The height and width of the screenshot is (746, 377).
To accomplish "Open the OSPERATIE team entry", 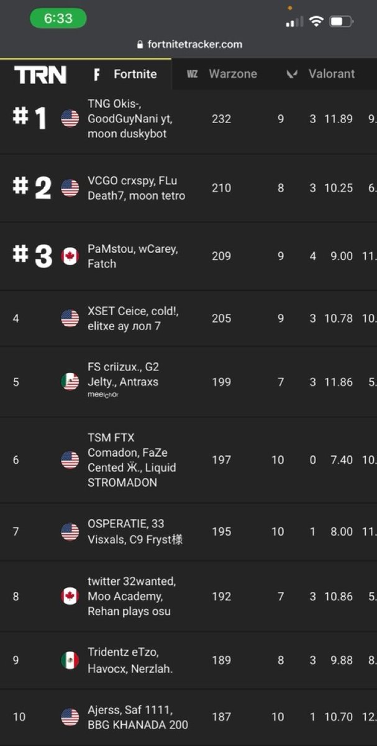I will point(135,532).
